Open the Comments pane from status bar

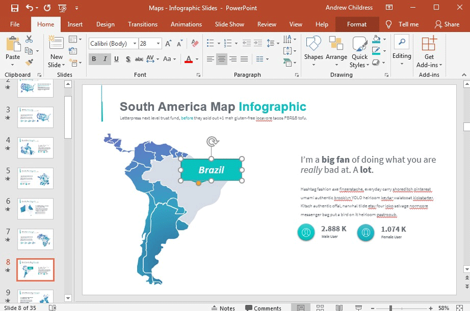[263, 308]
